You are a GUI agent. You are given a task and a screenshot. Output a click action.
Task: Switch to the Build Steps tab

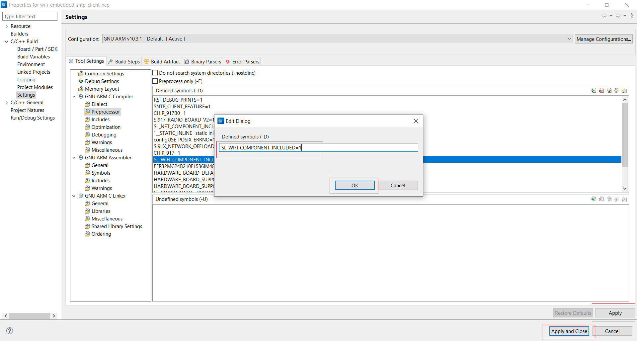point(127,61)
